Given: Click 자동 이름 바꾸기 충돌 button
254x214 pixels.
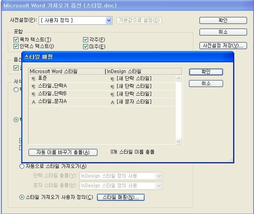Looking at the screenshot, I should click(x=63, y=152).
